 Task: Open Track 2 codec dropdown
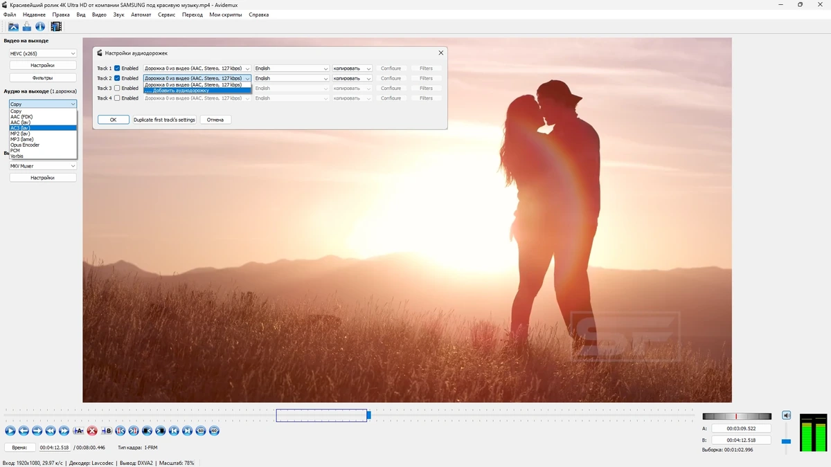pos(352,78)
